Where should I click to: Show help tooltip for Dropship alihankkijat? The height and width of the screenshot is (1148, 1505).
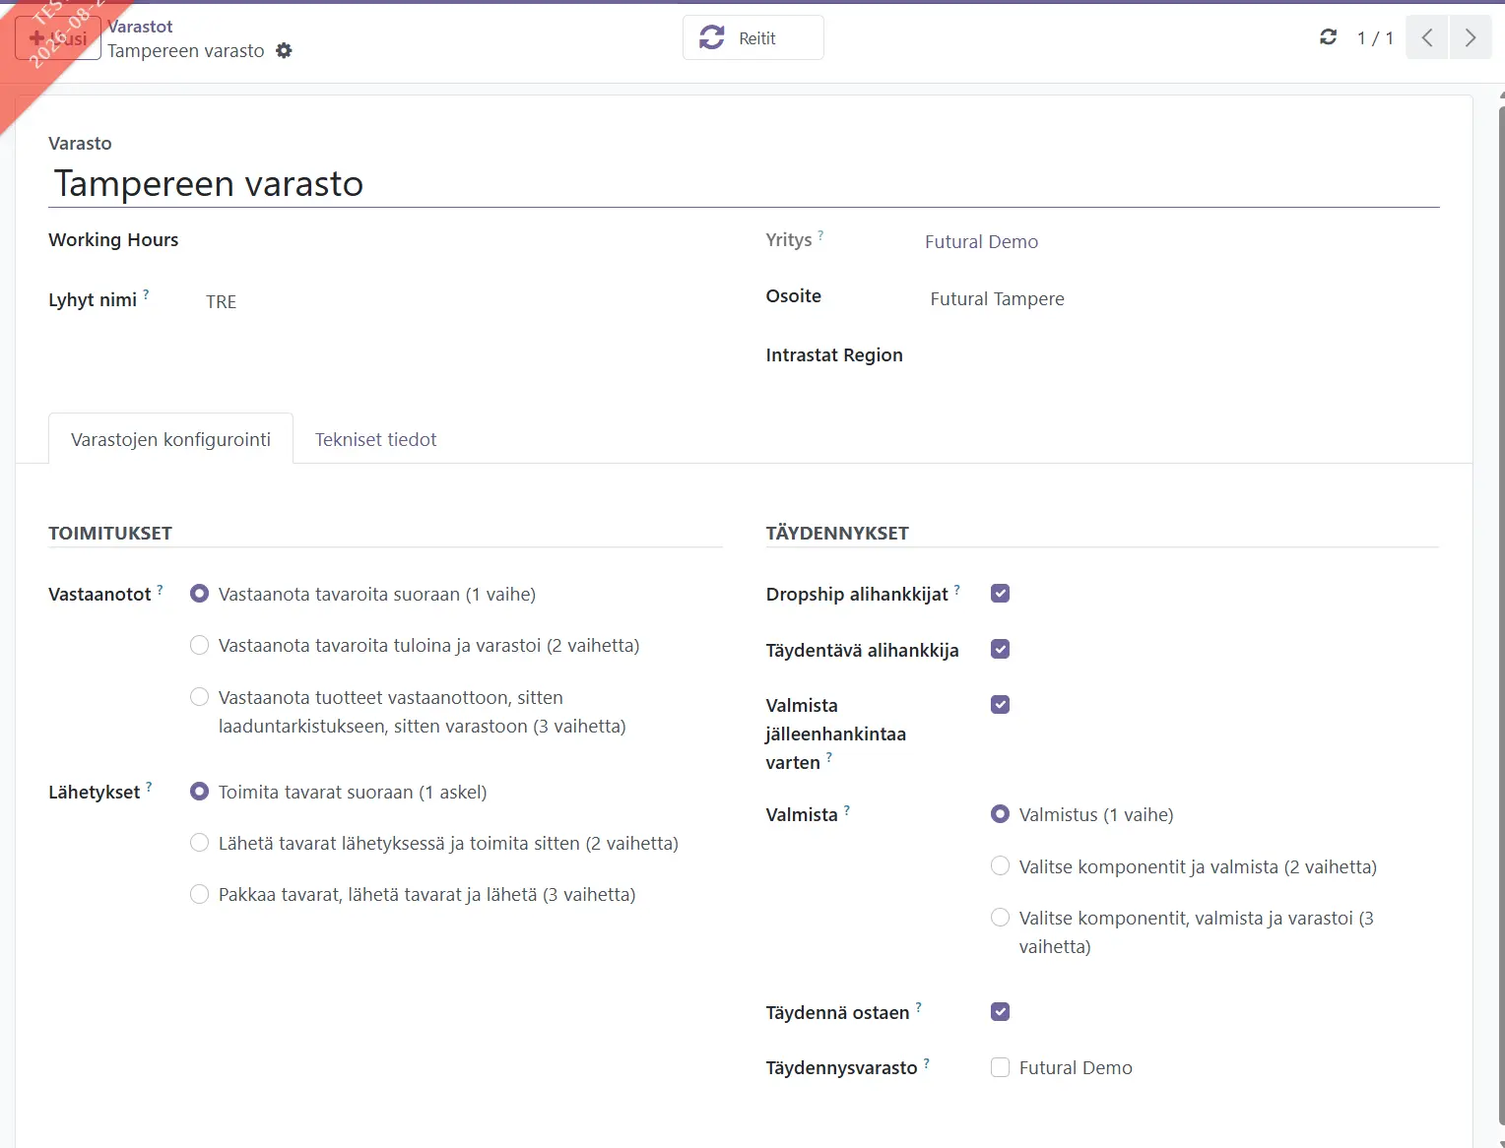[956, 589]
